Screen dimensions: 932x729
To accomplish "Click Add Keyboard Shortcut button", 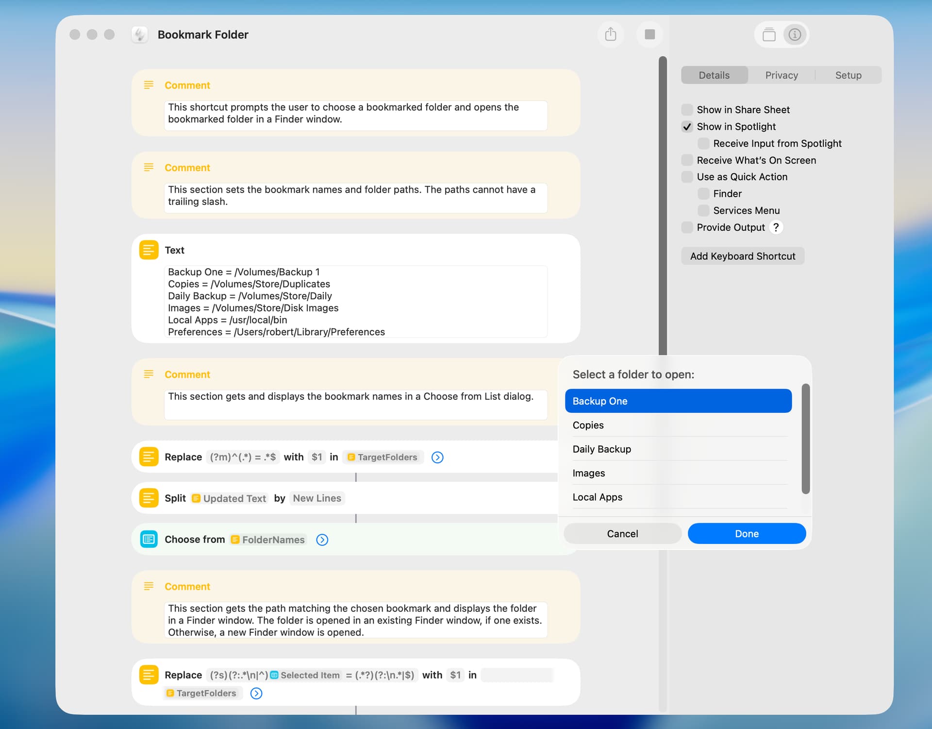I will (x=742, y=256).
